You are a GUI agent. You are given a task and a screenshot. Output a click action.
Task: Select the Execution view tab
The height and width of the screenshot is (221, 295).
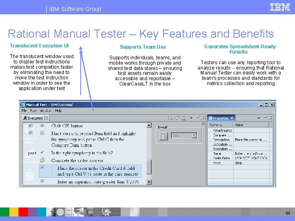(x=35, y=118)
